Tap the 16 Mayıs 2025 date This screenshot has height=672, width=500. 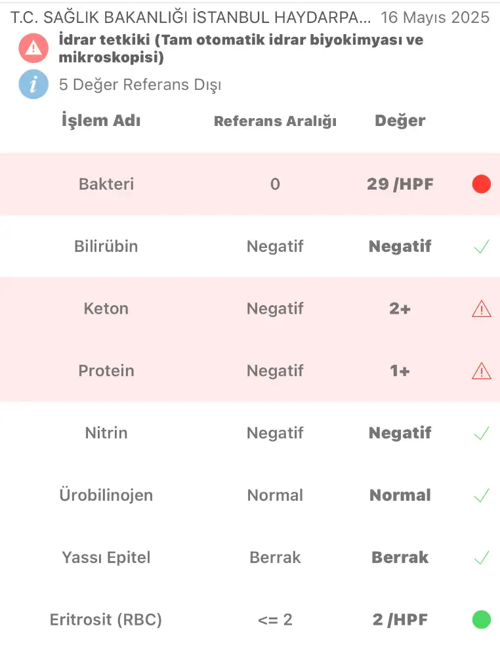[x=435, y=18]
